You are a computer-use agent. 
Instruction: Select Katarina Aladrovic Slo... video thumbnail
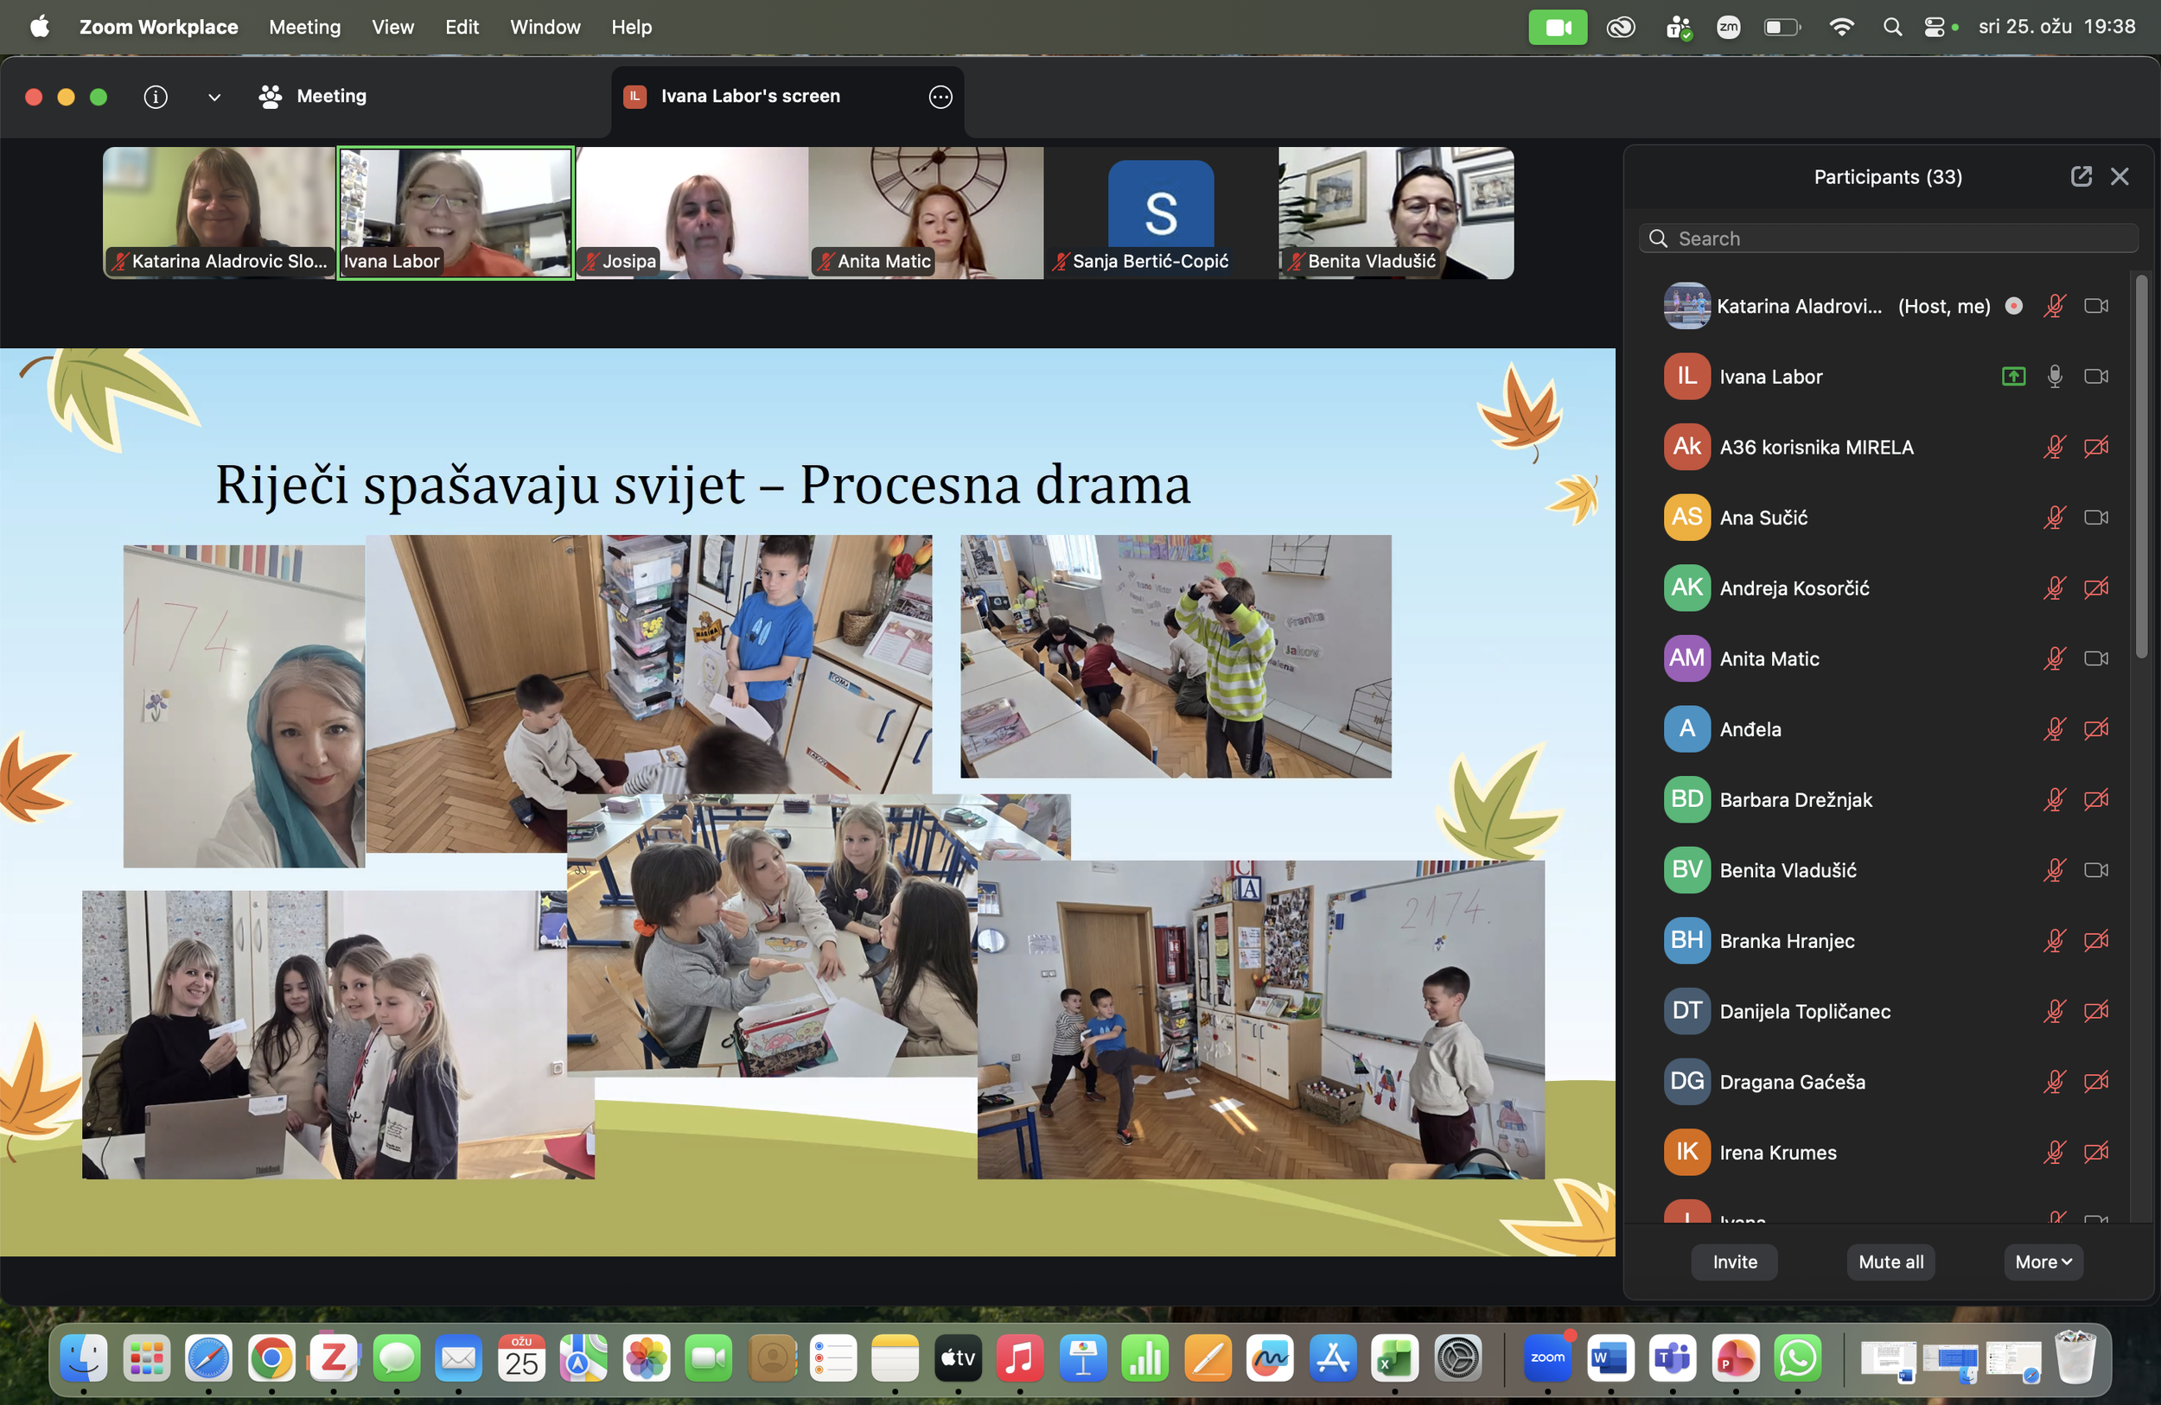tap(219, 213)
